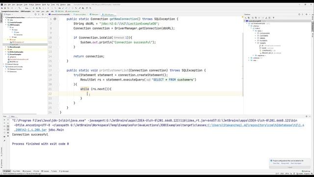Select pom.xml in the project tree

[15, 45]
